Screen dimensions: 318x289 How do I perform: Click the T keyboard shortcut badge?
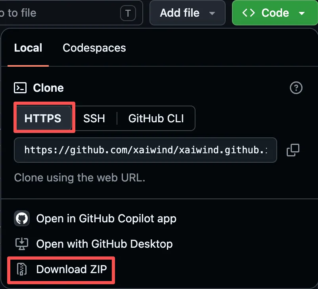[128, 13]
